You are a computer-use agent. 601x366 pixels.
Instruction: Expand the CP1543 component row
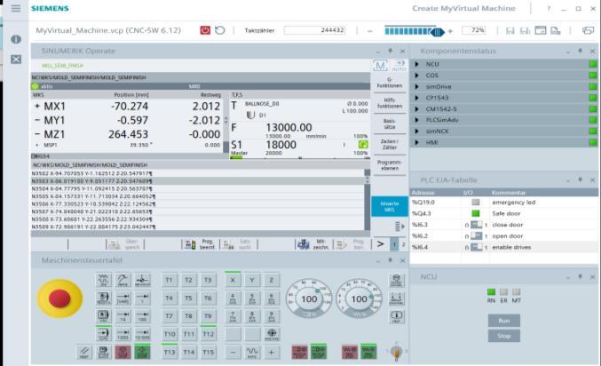(417, 98)
